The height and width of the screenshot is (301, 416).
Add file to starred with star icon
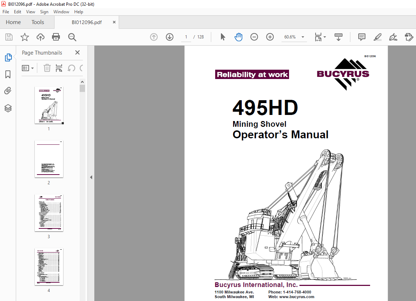click(x=25, y=37)
